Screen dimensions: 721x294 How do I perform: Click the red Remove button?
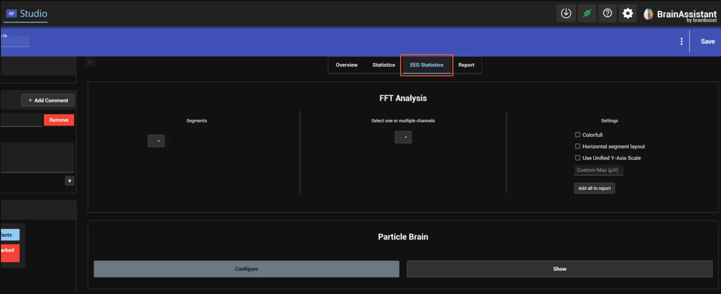click(x=59, y=120)
